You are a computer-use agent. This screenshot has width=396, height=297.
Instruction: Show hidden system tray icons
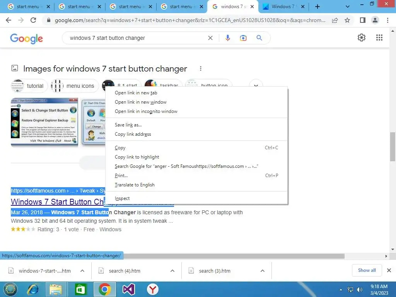pyautogui.click(x=341, y=290)
